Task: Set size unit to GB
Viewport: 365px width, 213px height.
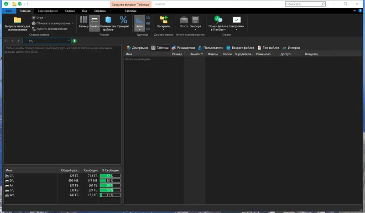Action: (x=147, y=18)
